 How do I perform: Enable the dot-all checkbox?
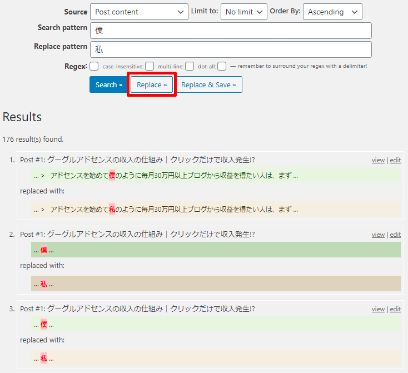tap(222, 66)
